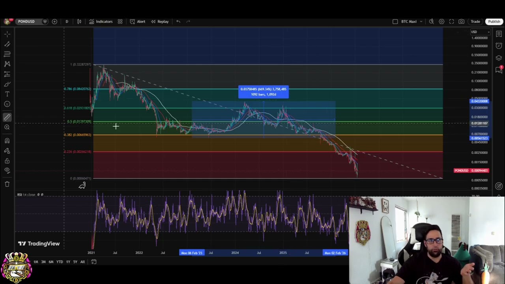The width and height of the screenshot is (505, 284).
Task: Open quick search lightning icon
Action: [431, 21]
